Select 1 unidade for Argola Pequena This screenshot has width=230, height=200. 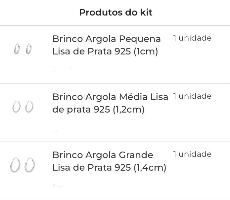(192, 38)
